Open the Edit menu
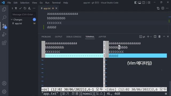Image resolution: width=171 pixels, height=96 pixels. (15, 3)
